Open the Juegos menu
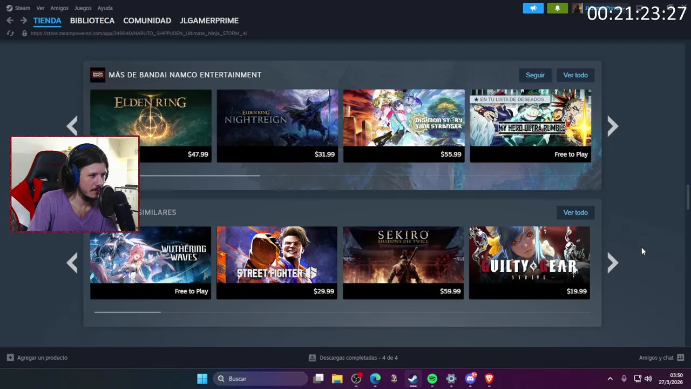 coord(83,8)
